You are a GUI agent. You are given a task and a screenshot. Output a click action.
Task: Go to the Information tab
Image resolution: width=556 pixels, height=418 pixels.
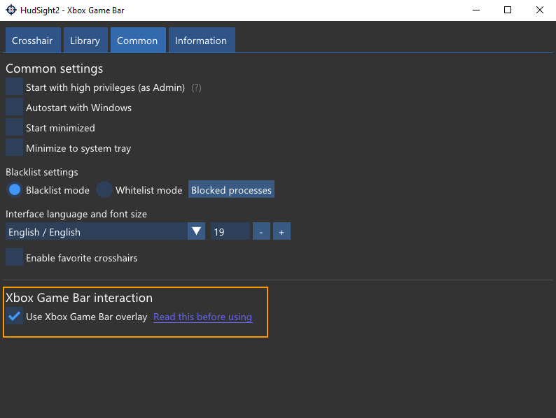pyautogui.click(x=201, y=41)
